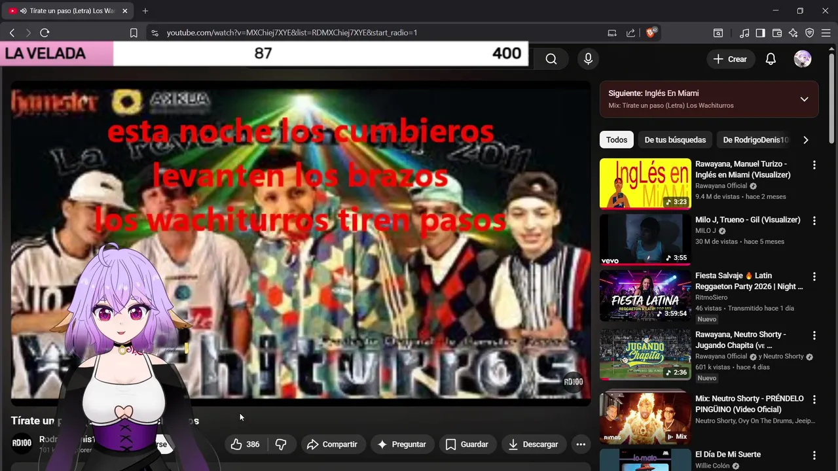
Task: Open options for Fiesta Salvaje video
Action: [x=814, y=277]
